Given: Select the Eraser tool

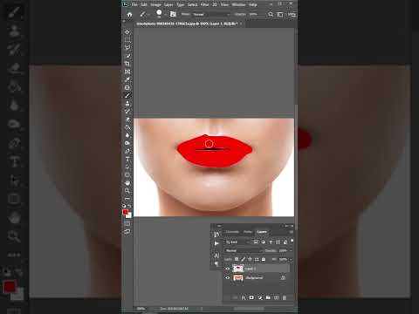Looking at the screenshot, I should click(x=127, y=119).
